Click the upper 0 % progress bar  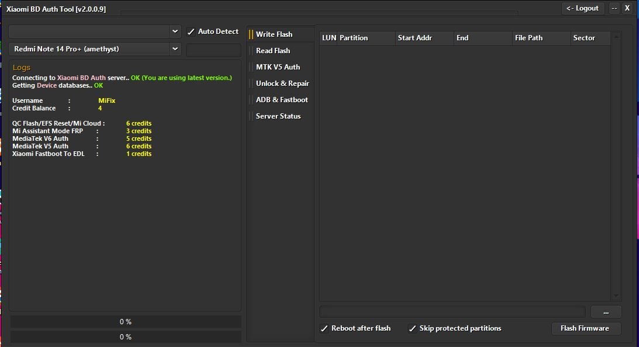[126, 322]
